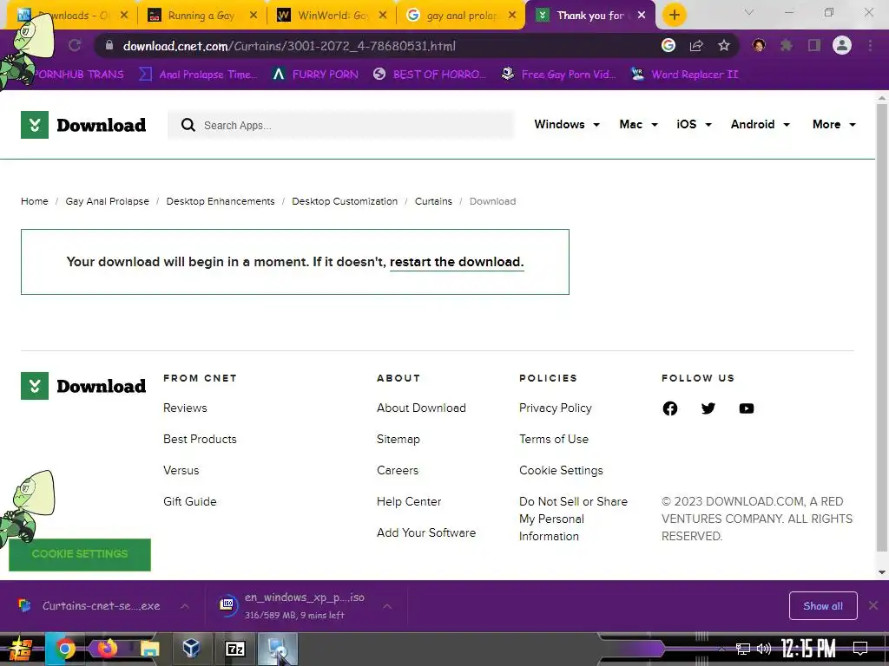Go to Home breadcrumb

(x=35, y=201)
